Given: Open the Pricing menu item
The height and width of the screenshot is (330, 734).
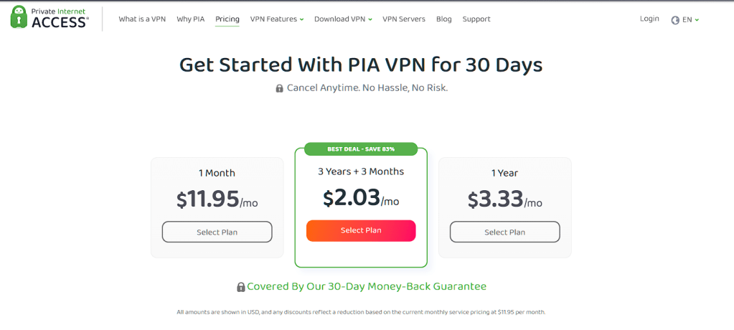Looking at the screenshot, I should pos(227,19).
